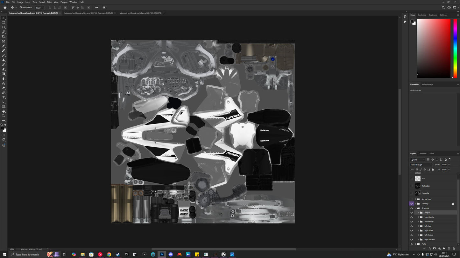Image resolution: width=460 pixels, height=258 pixels.
Task: Select the Zoom tool in the toolbar
Action: (x=4, y=116)
